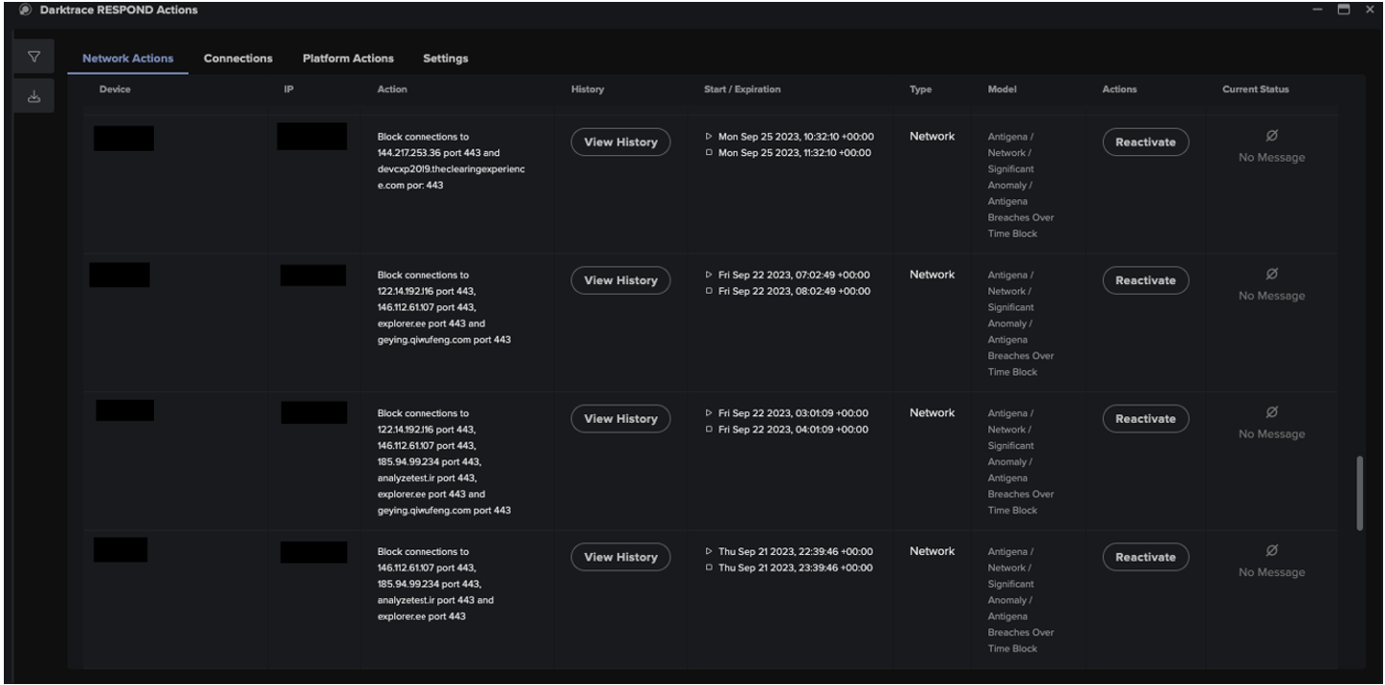Open the filter icon in left sidebar
The image size is (1385, 685).
pyautogui.click(x=33, y=58)
